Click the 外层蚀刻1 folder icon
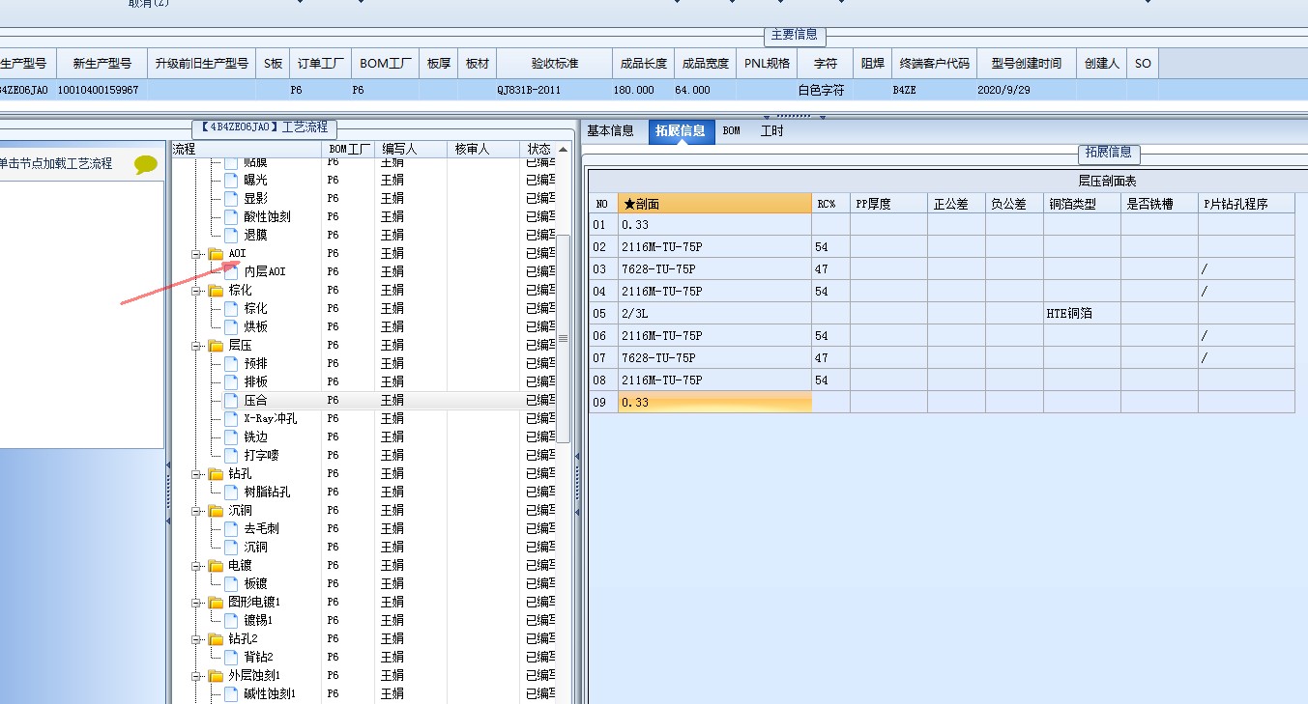Viewport: 1308px width, 704px height. click(x=216, y=675)
